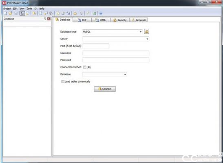Screen dimensions: 223x163
Task: Close the Database side panel
Action: coord(49,19)
